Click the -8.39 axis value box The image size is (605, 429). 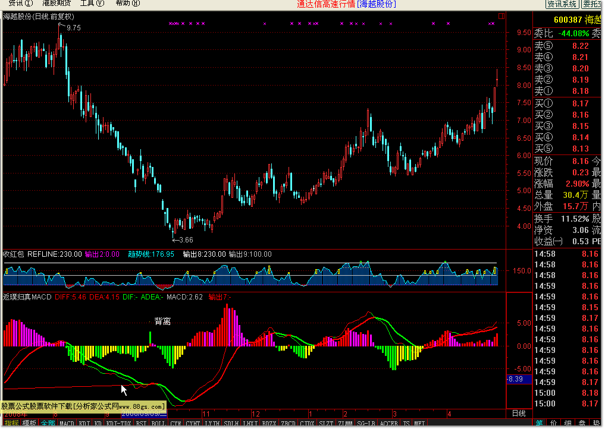[x=519, y=379]
